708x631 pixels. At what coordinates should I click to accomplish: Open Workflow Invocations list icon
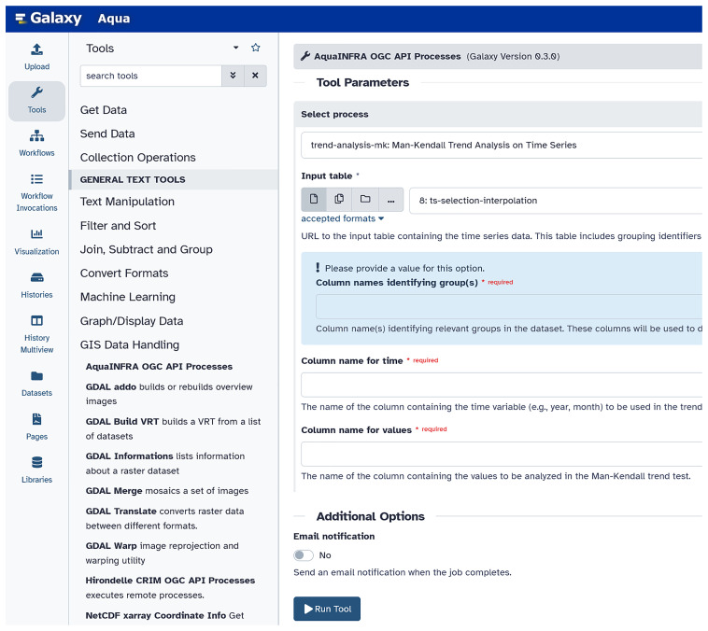[36, 179]
